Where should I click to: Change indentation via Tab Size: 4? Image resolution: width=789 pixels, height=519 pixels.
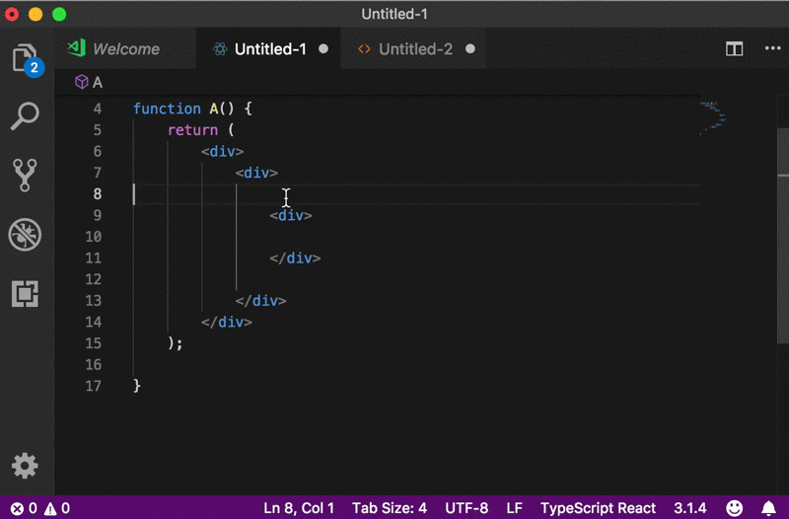pos(390,508)
